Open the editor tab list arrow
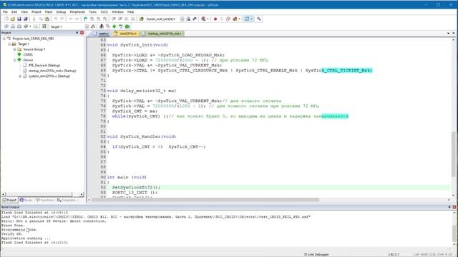This screenshot has height=257, width=458. tap(448, 34)
